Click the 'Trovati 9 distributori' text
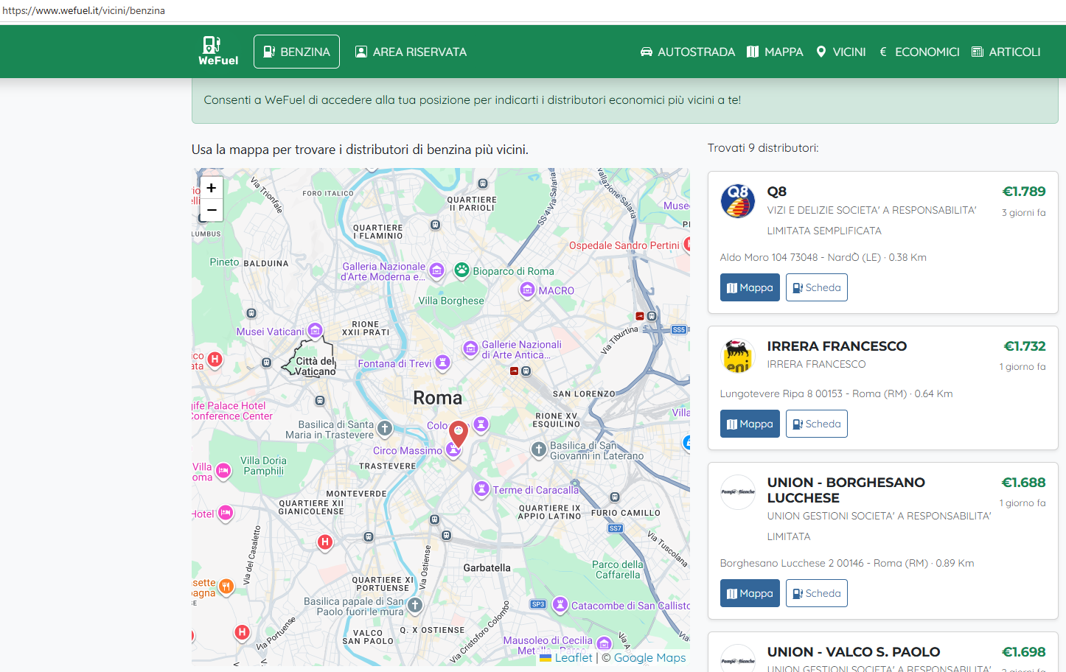1066x672 pixels. (x=763, y=148)
